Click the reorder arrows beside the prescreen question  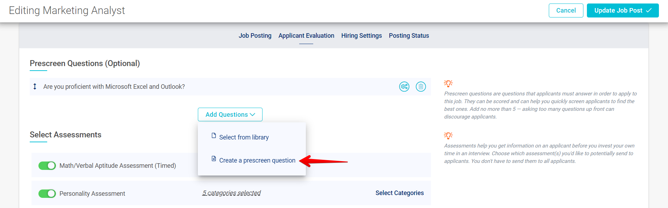tap(35, 86)
